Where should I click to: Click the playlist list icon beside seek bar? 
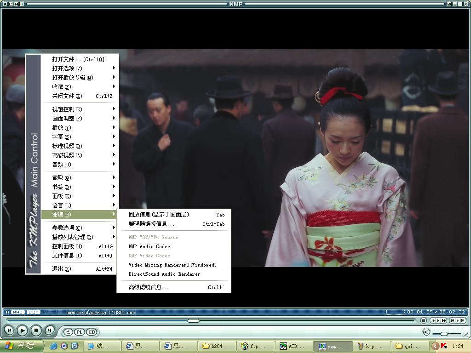[x=424, y=320]
